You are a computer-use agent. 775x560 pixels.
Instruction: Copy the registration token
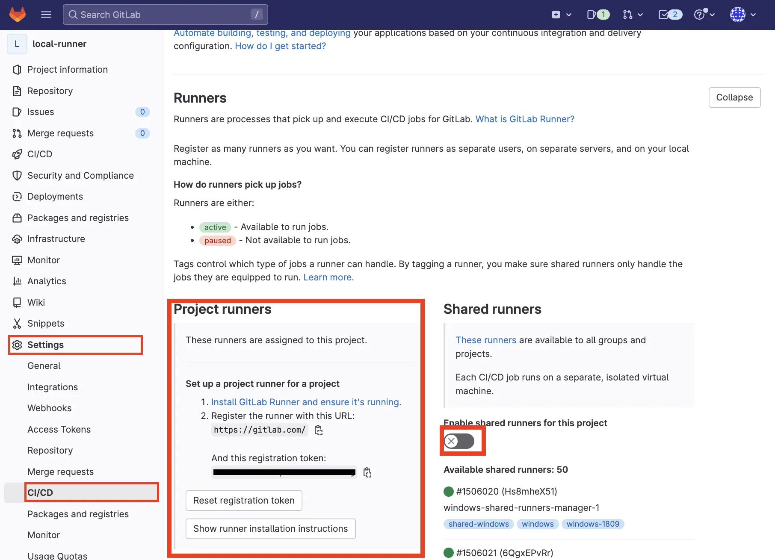(367, 472)
